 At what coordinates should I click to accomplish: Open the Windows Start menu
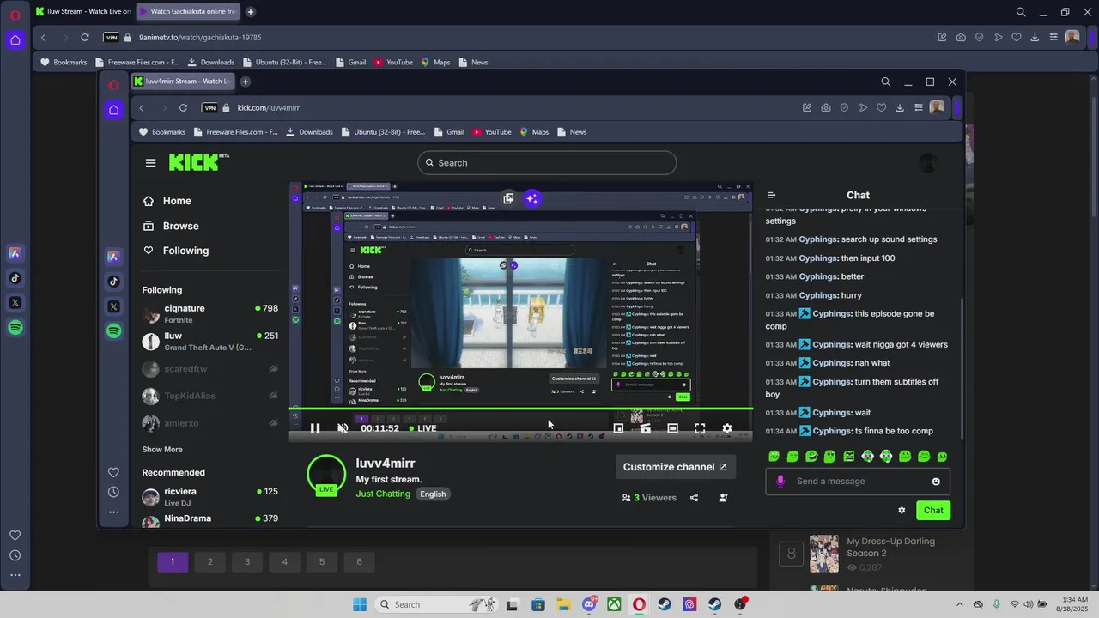(359, 605)
